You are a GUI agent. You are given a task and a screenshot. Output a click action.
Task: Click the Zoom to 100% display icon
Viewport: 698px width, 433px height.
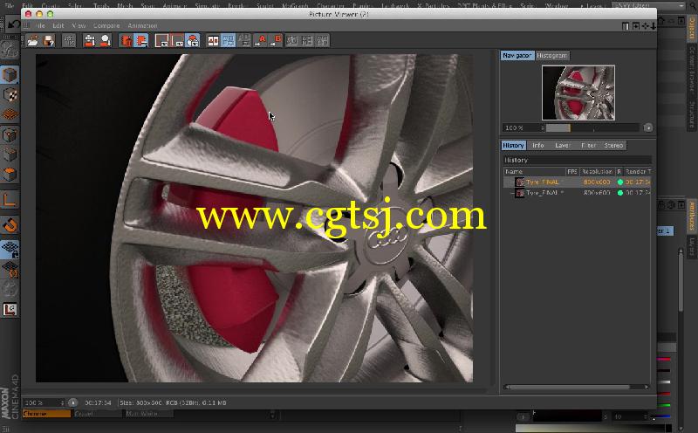(x=177, y=41)
